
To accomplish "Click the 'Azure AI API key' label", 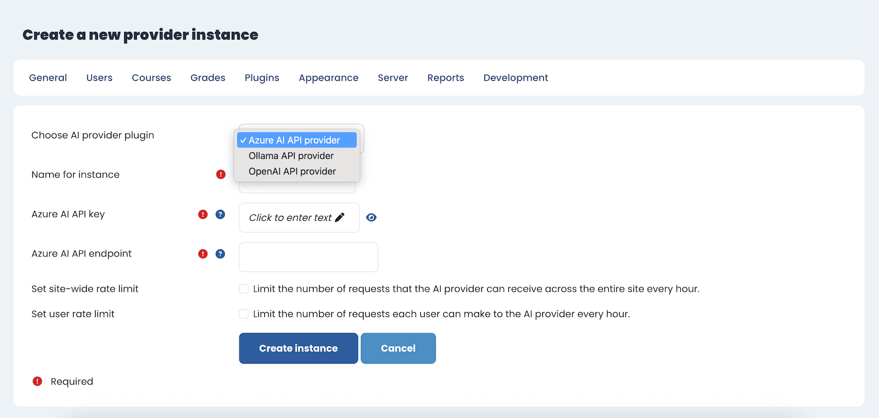I will [68, 214].
